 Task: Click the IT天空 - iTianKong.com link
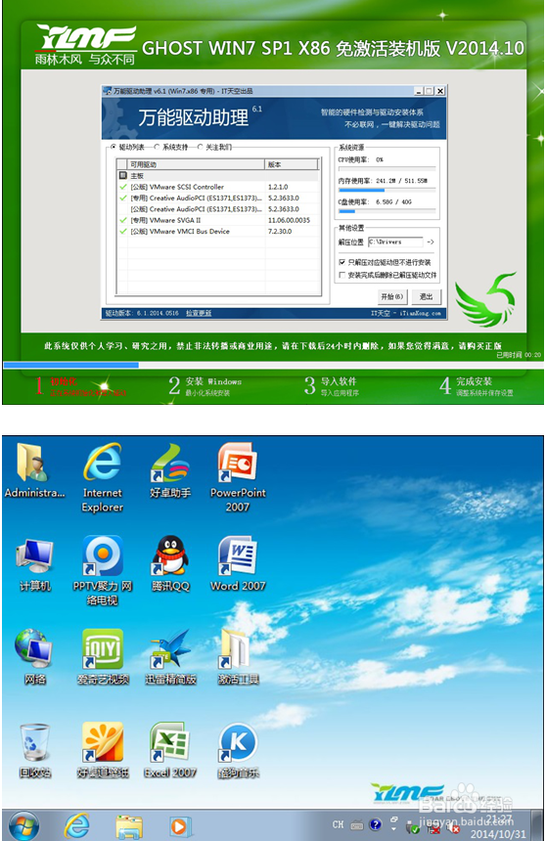click(405, 313)
